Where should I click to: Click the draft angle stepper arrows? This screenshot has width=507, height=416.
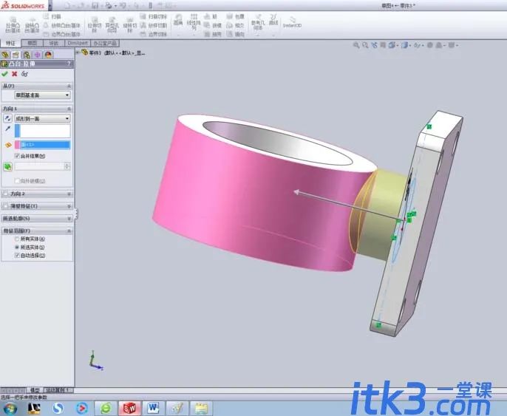click(67, 166)
